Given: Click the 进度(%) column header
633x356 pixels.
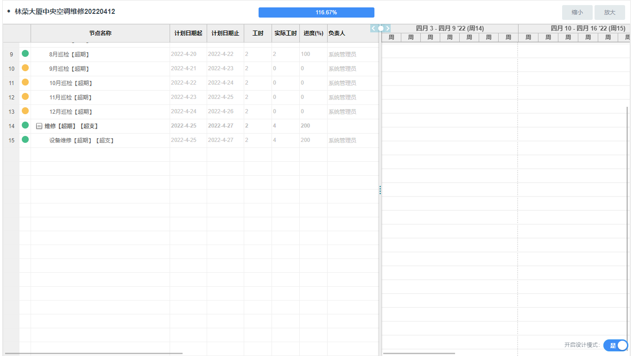Looking at the screenshot, I should (x=313, y=33).
